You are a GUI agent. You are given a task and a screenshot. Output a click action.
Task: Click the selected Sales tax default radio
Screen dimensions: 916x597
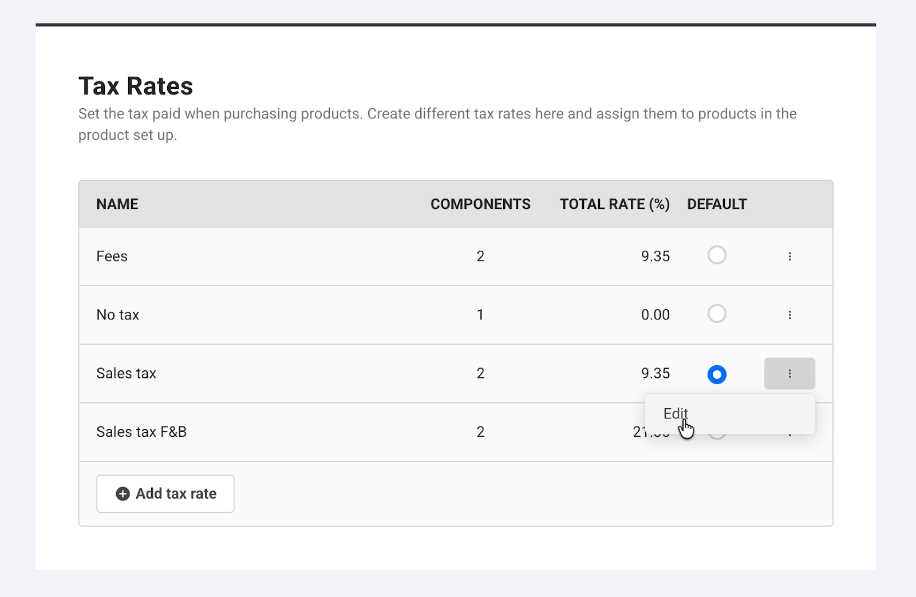[x=717, y=374]
